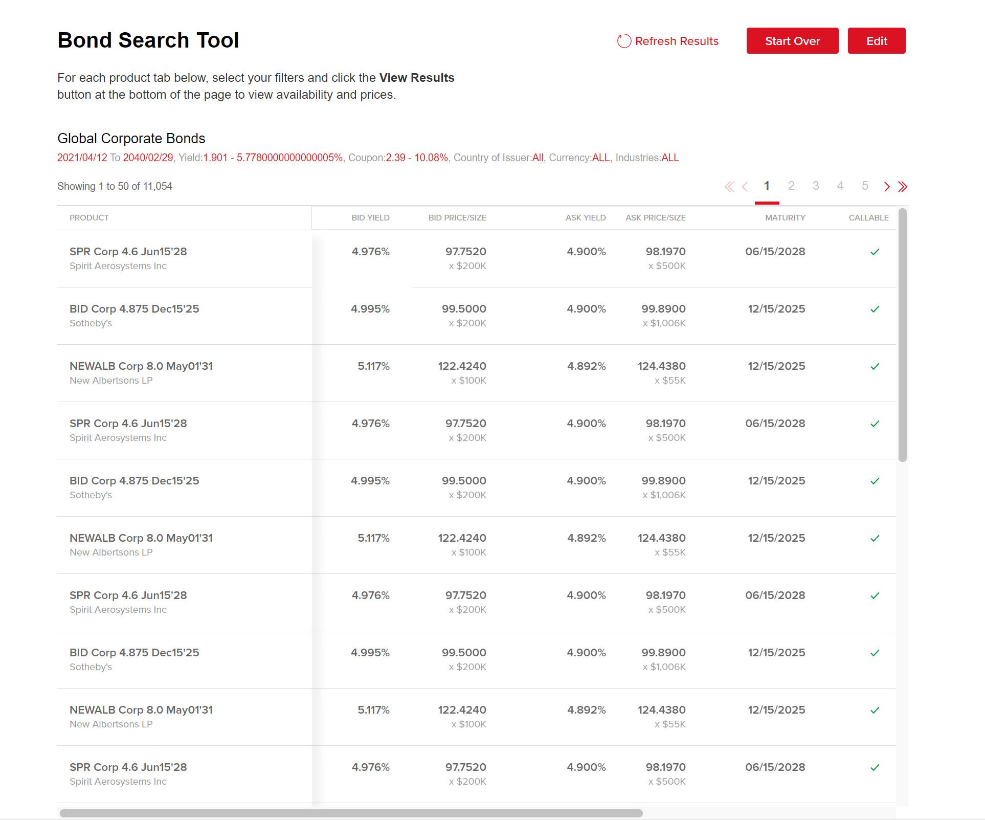This screenshot has width=985, height=820.
Task: Expand page 3 of bond results
Action: click(x=815, y=186)
